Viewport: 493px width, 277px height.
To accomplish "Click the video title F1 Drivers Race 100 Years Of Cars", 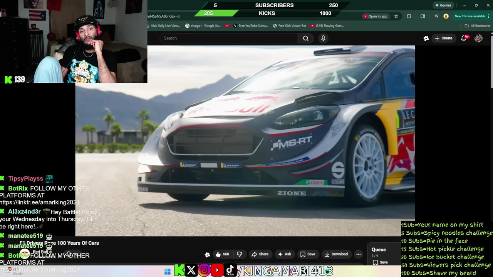I will (x=59, y=243).
